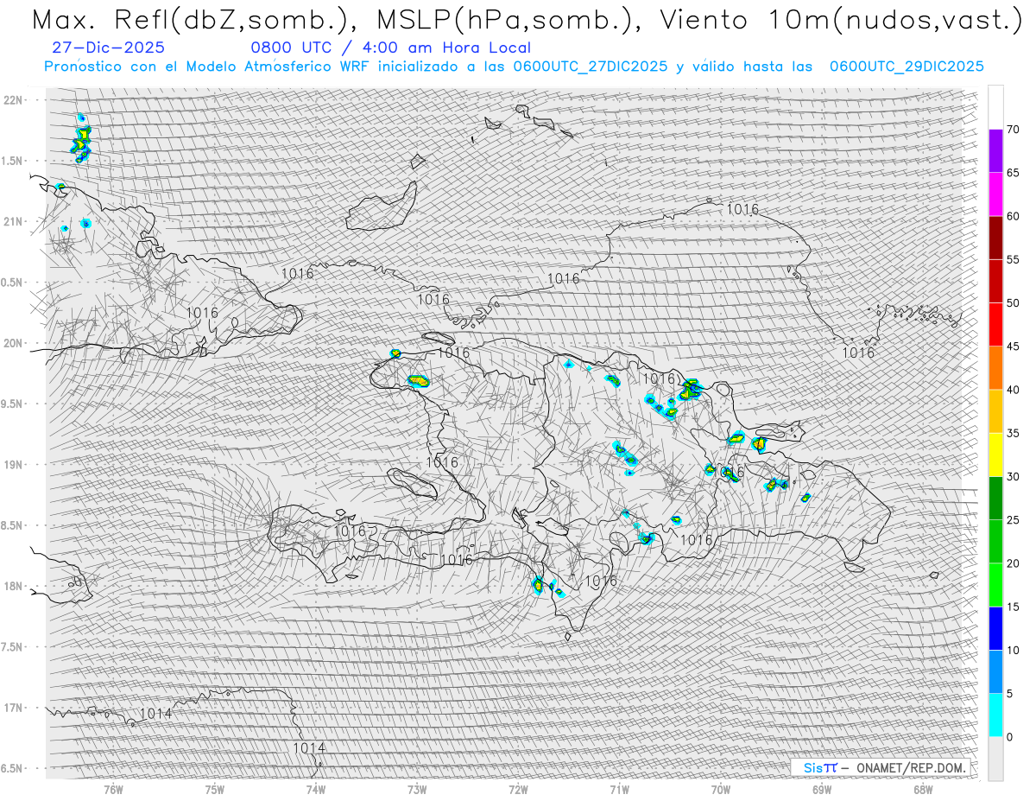Click the gray below-0 legend band
The width and height of the screenshot is (1036, 801).
995,759
